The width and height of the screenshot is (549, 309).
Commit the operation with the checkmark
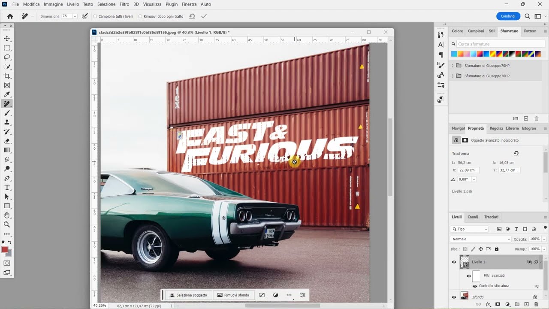point(204,16)
